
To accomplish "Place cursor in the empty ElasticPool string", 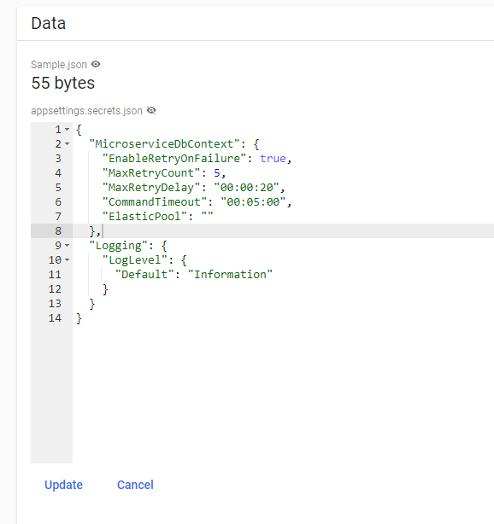I will pos(207,217).
